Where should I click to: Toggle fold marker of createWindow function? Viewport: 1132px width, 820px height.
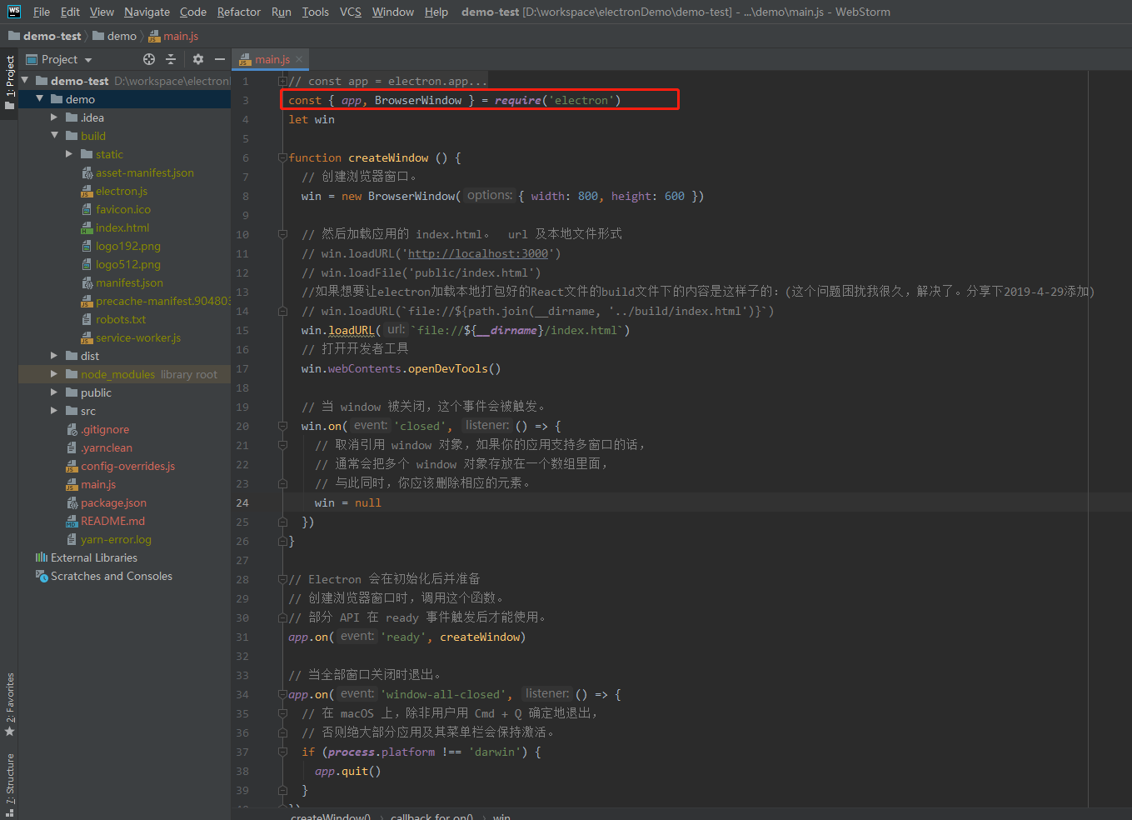point(282,157)
